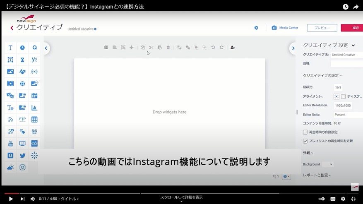Mute the video volume
This screenshot has height=204, width=363.
33,199
